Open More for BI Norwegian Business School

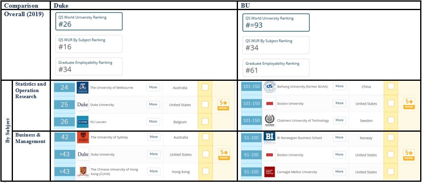(x=339, y=137)
